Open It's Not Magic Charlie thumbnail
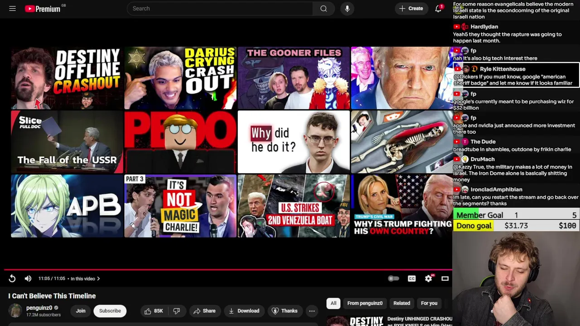 180,206
